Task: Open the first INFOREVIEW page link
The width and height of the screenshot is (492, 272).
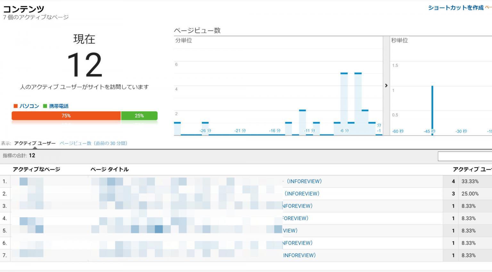Action: pyautogui.click(x=304, y=181)
